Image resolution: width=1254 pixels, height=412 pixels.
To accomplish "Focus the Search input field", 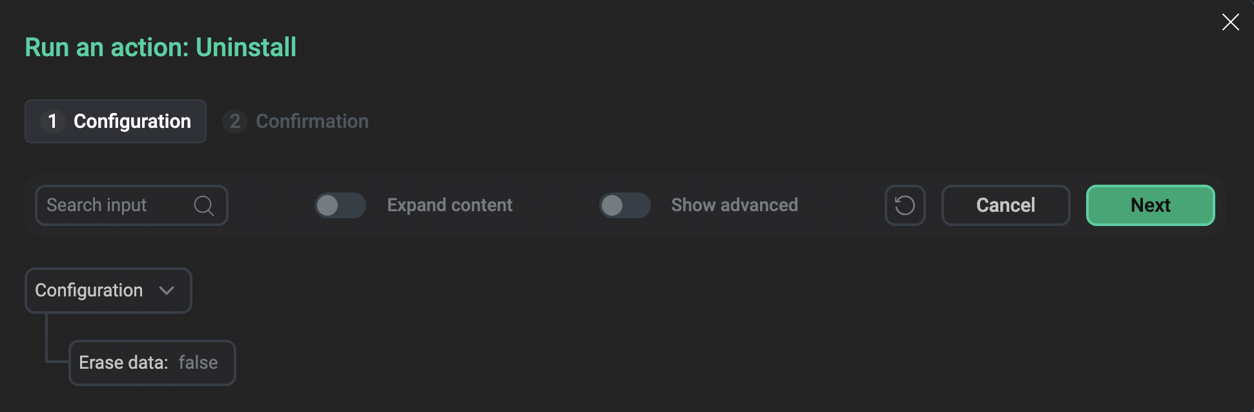I will click(x=116, y=205).
